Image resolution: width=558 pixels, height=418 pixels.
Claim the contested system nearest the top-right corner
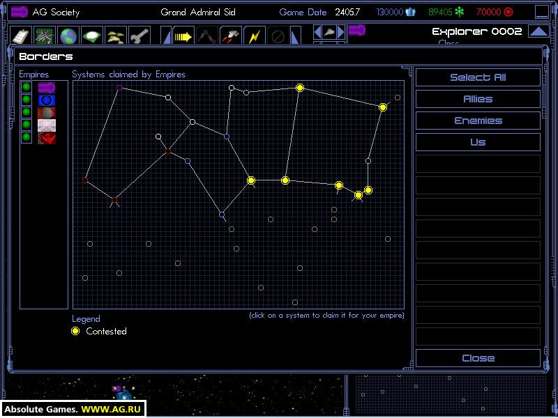click(x=383, y=107)
